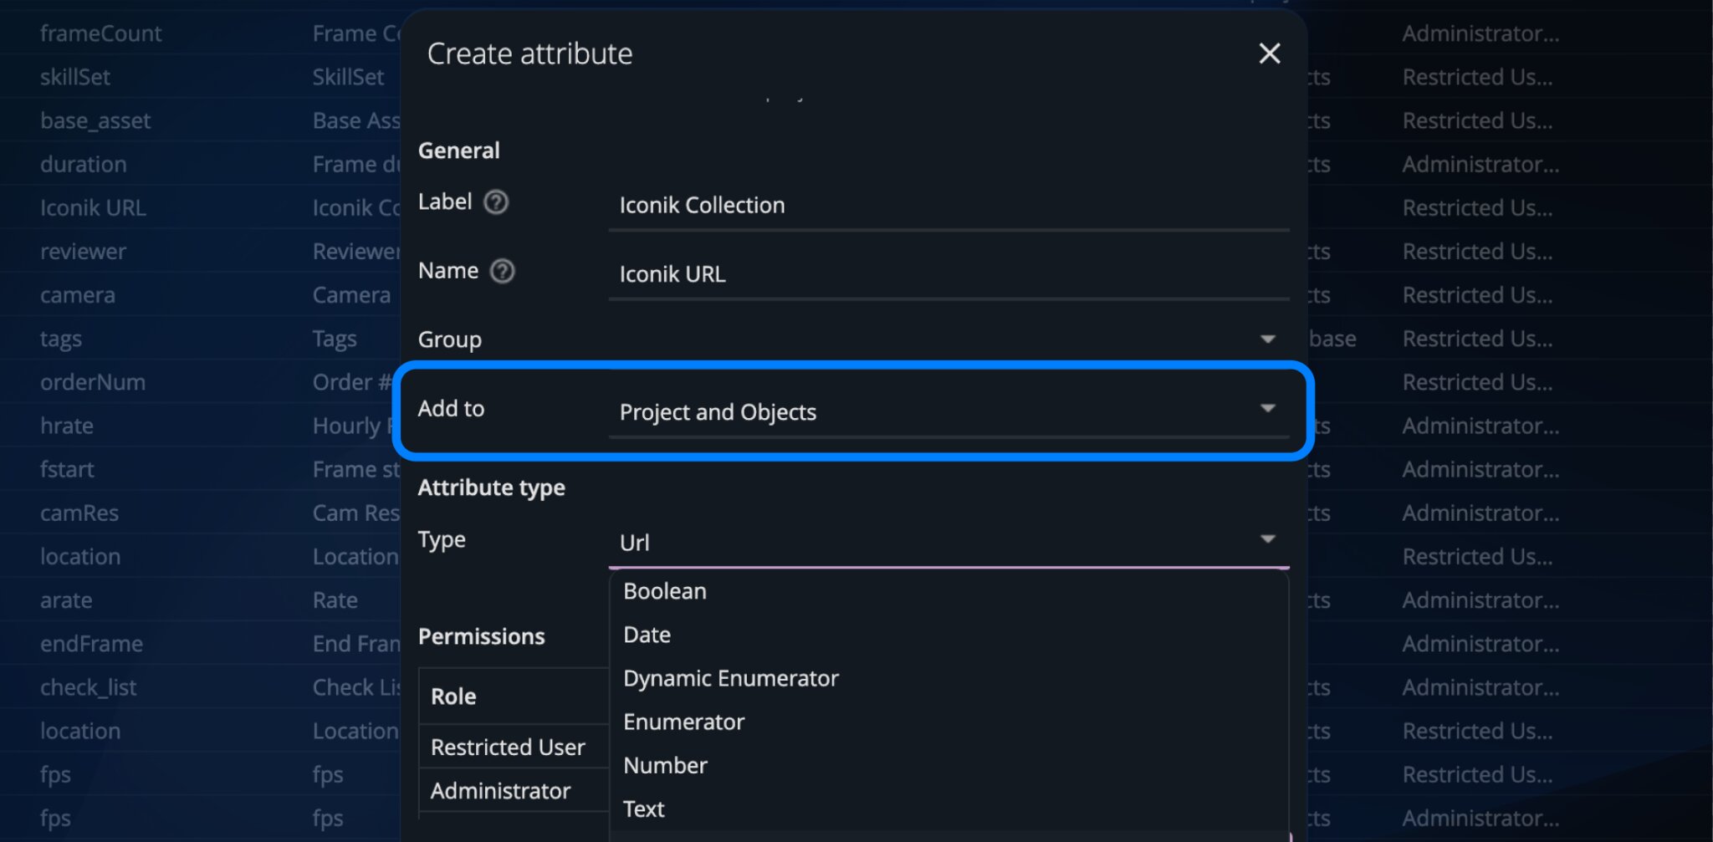The width and height of the screenshot is (1713, 842).
Task: Click SkillSet label in background table
Action: point(348,77)
